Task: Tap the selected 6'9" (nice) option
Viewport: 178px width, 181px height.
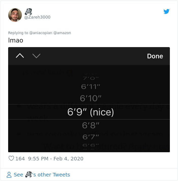Action: click(91, 112)
